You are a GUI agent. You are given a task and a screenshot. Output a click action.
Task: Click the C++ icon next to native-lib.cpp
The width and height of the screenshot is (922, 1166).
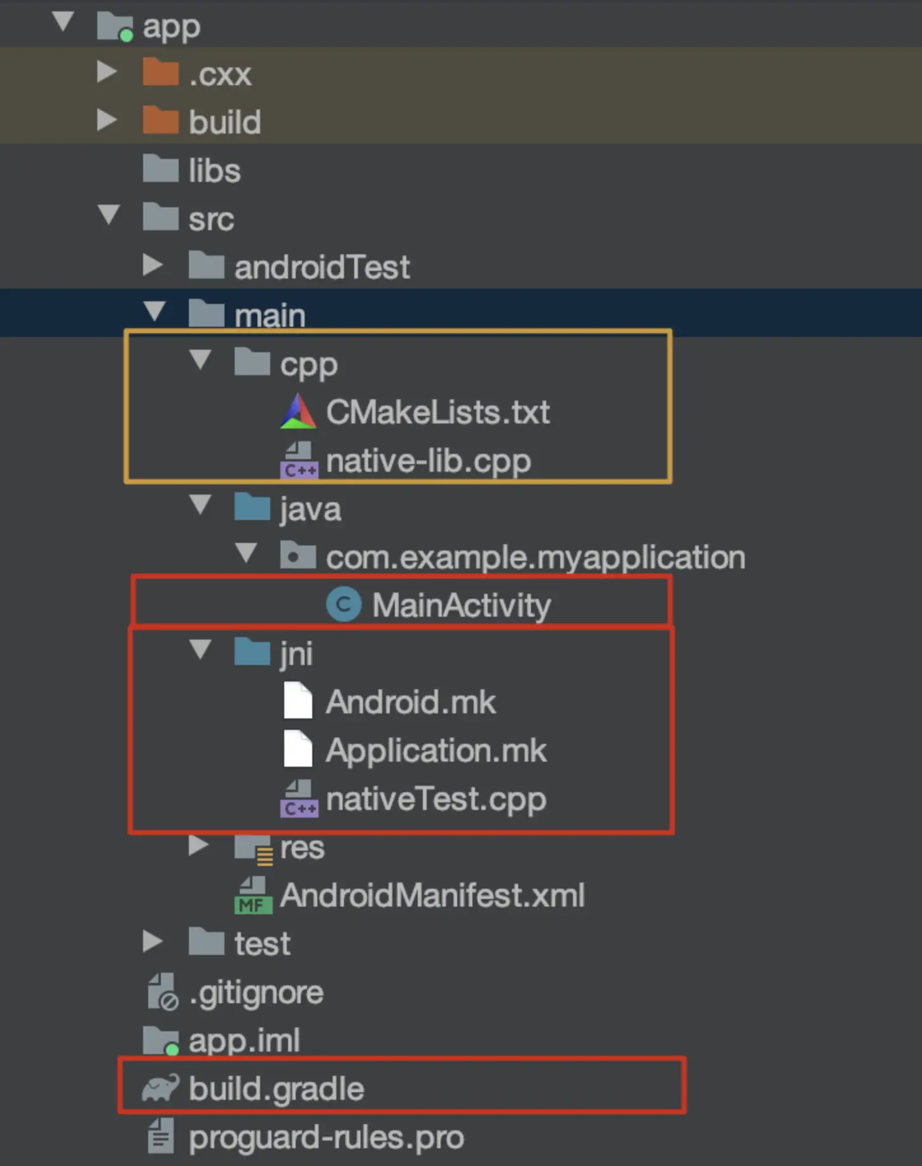298,460
